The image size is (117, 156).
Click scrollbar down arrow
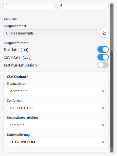[111, 151]
